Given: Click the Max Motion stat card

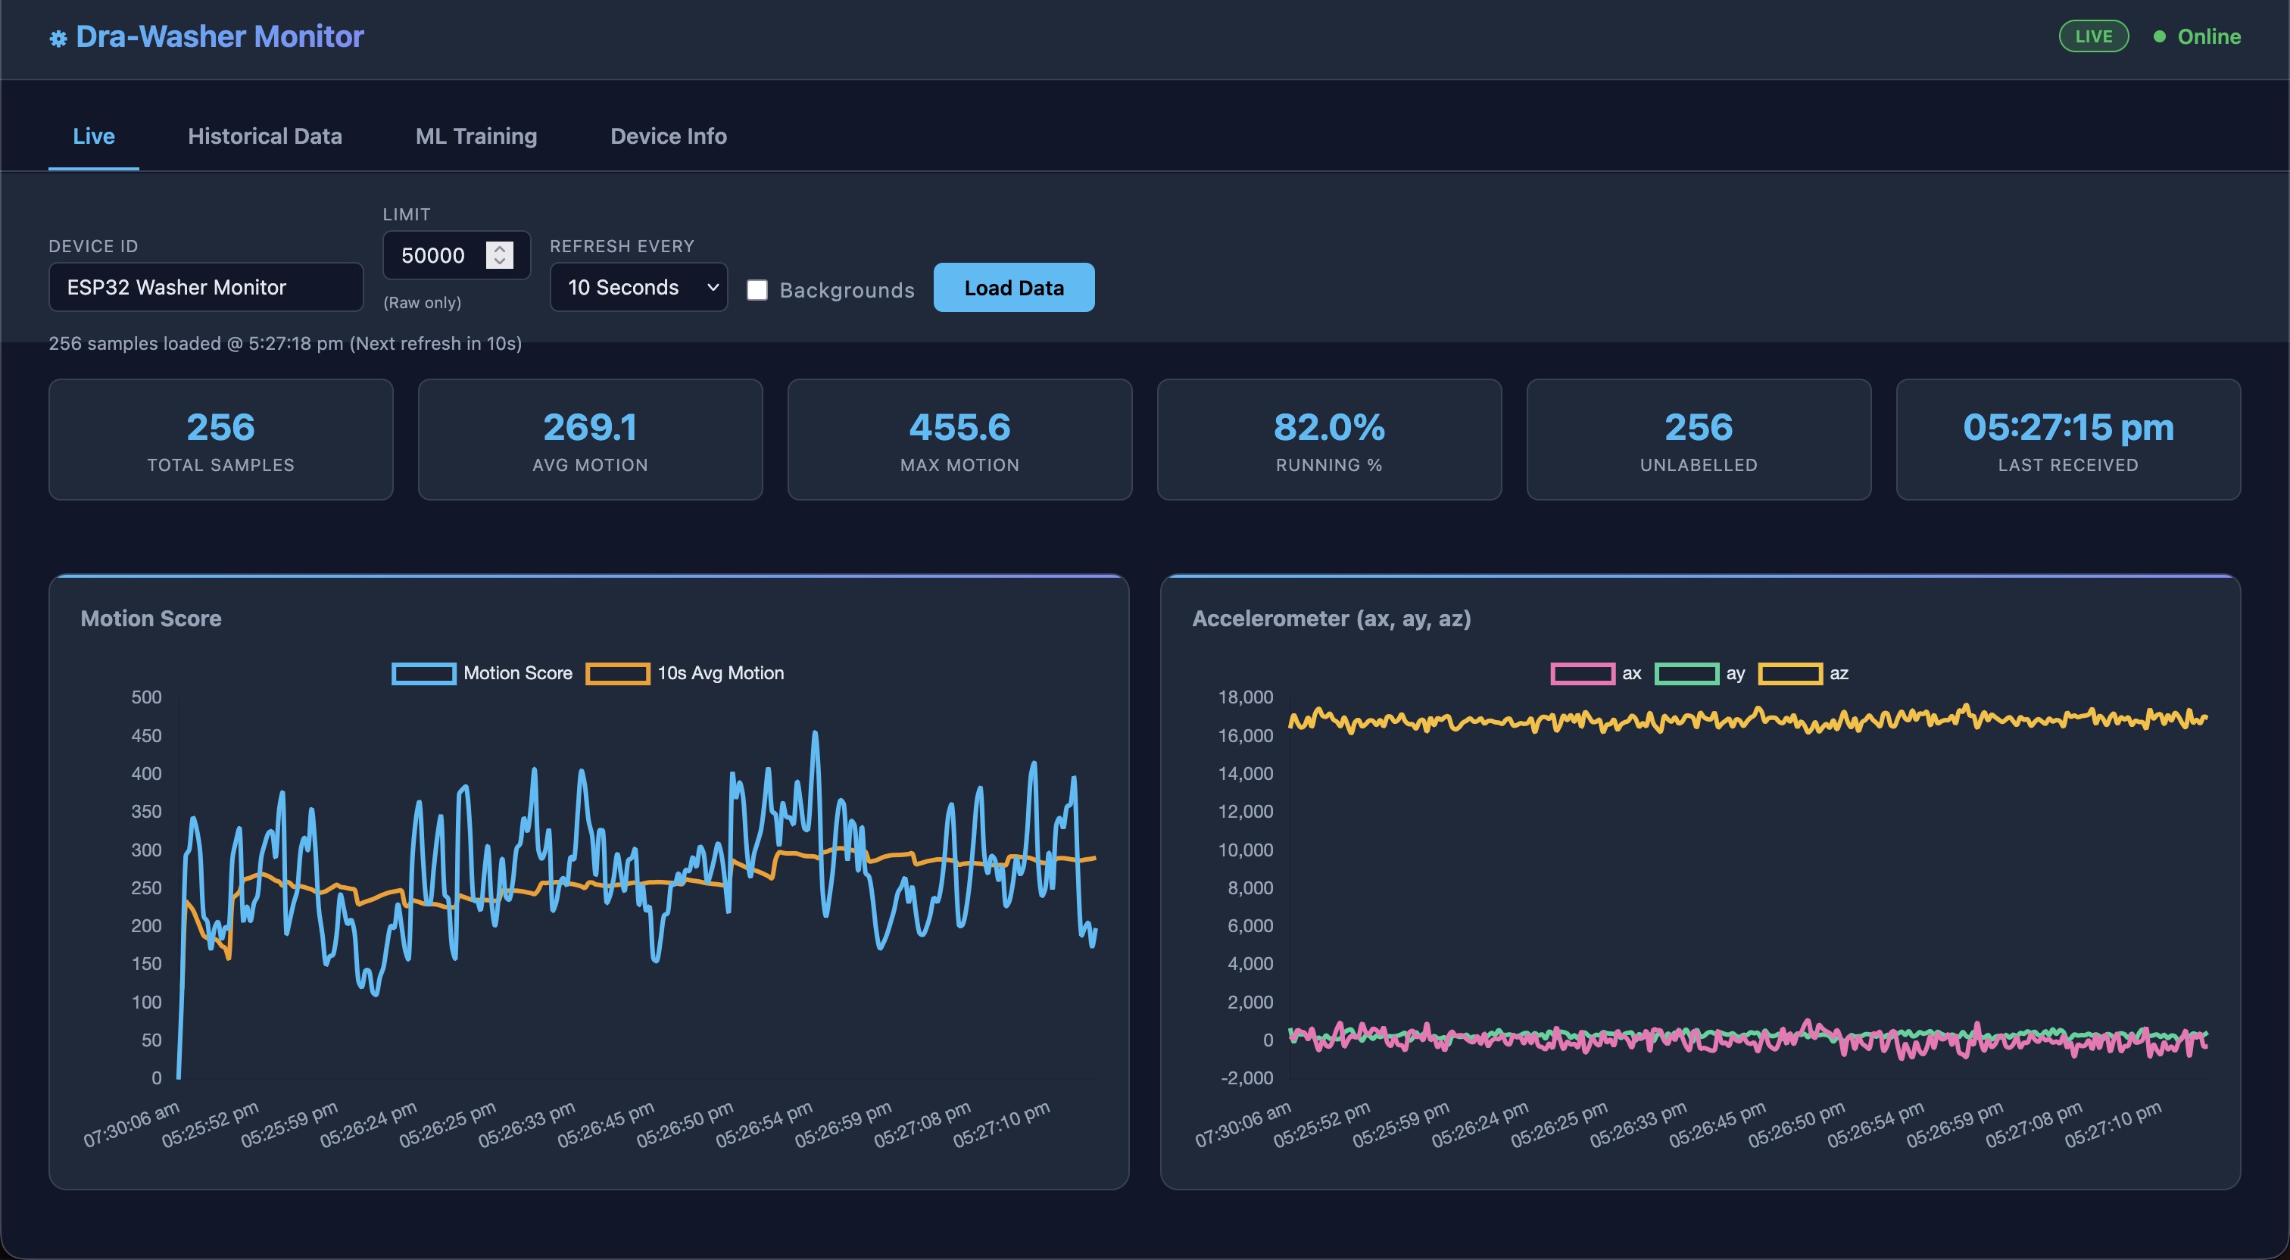Looking at the screenshot, I should (959, 439).
